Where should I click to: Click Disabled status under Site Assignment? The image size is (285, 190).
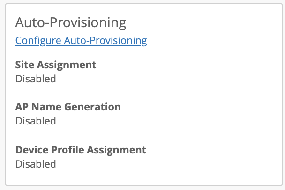coord(36,79)
